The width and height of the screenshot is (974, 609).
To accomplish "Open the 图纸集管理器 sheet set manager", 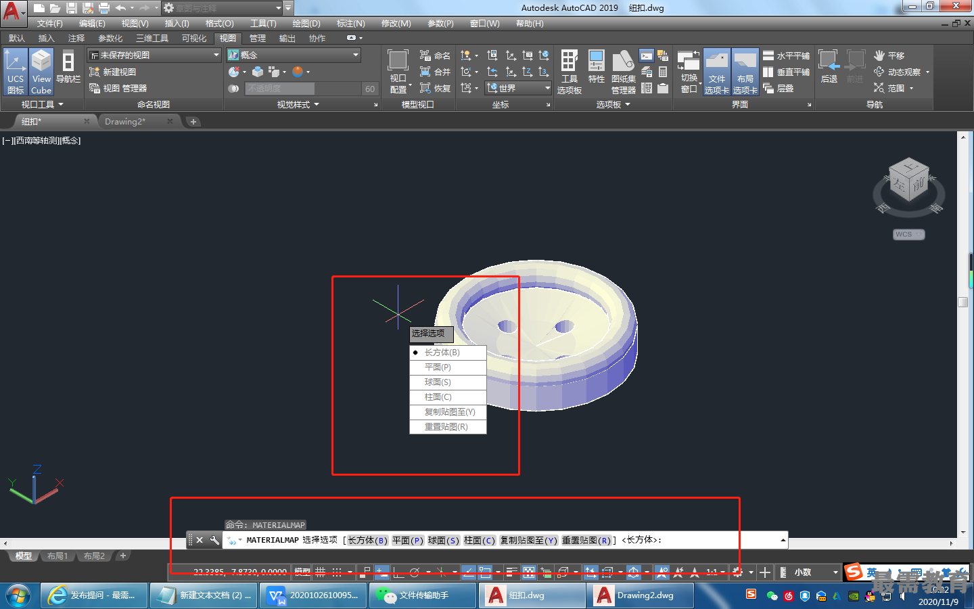I will 623,72.
